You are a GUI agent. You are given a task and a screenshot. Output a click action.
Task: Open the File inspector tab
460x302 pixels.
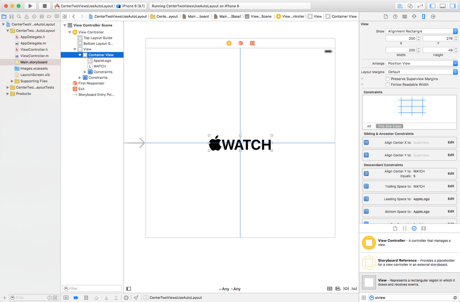tap(386, 17)
